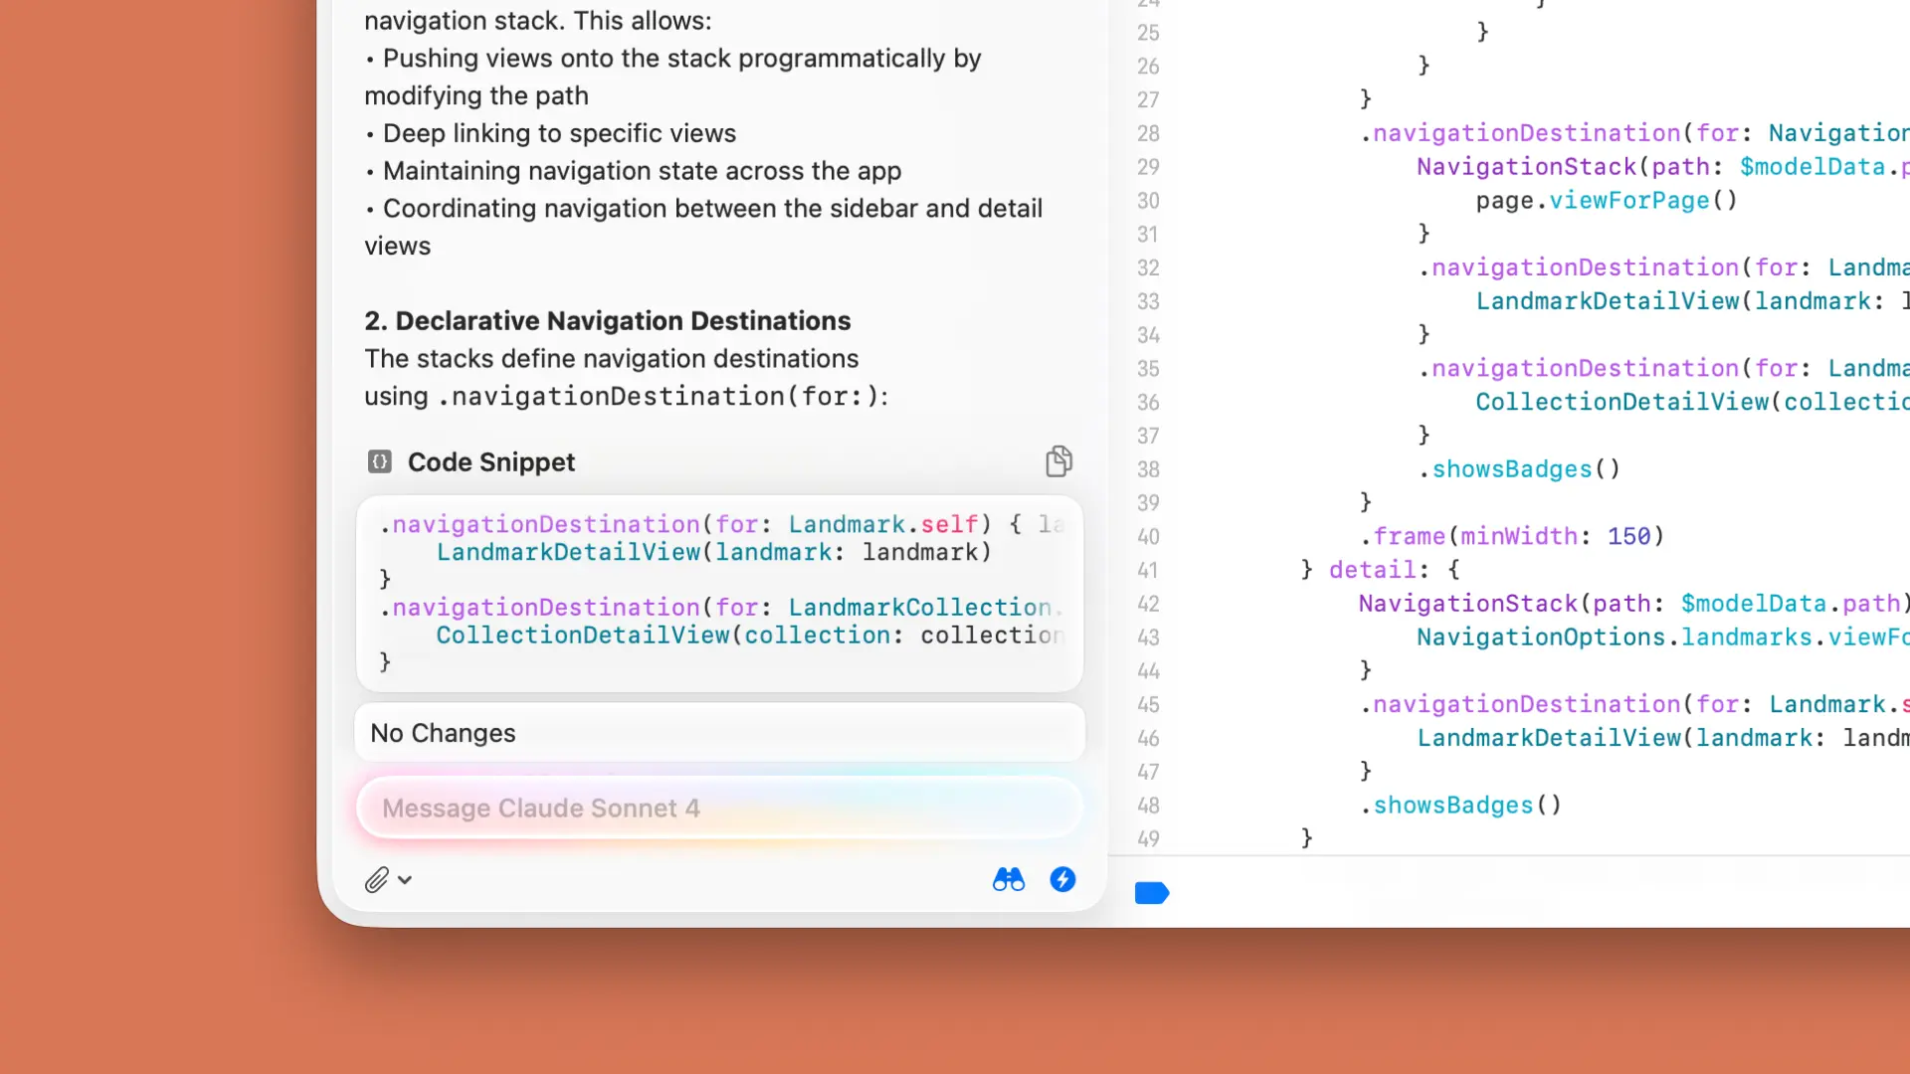Select the Code Snippet braces icon

(x=378, y=460)
